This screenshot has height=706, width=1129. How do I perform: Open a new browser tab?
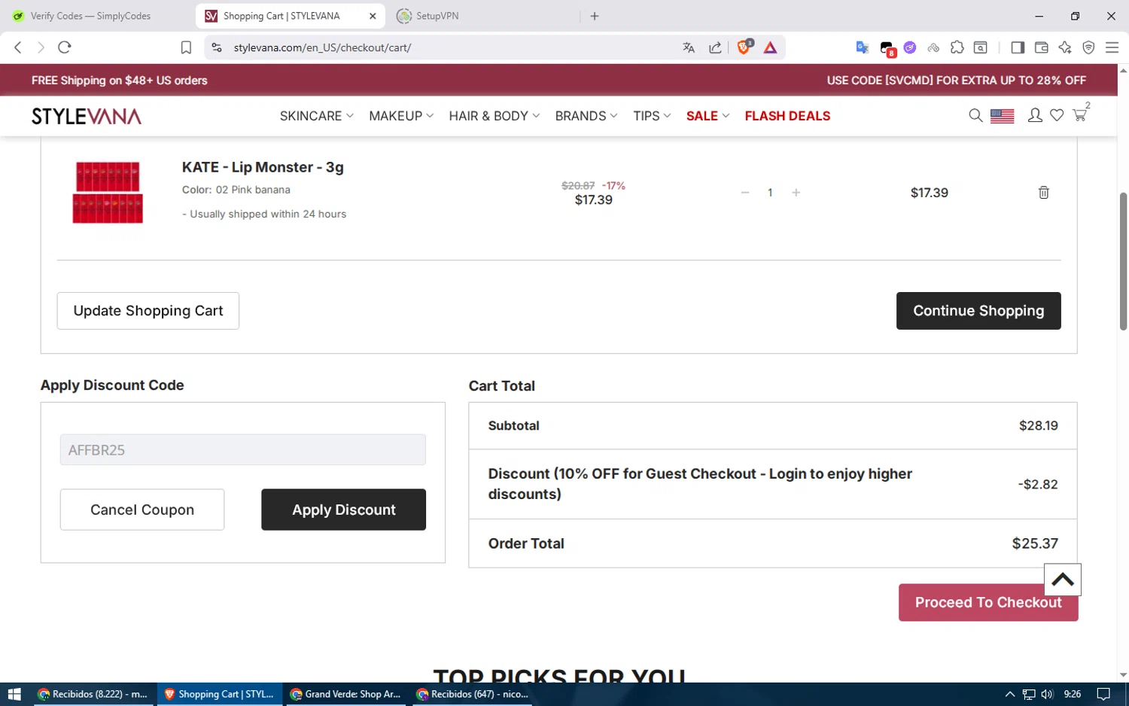point(595,16)
